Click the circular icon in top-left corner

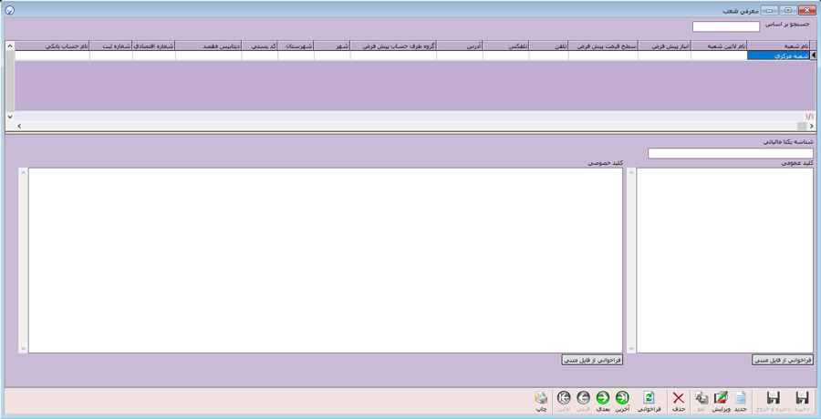pos(9,10)
